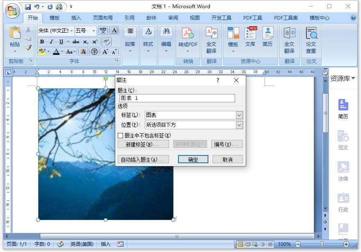Viewport: 361px width, 252px height.
Task: Toggle italic formatting
Action: pos(52,42)
